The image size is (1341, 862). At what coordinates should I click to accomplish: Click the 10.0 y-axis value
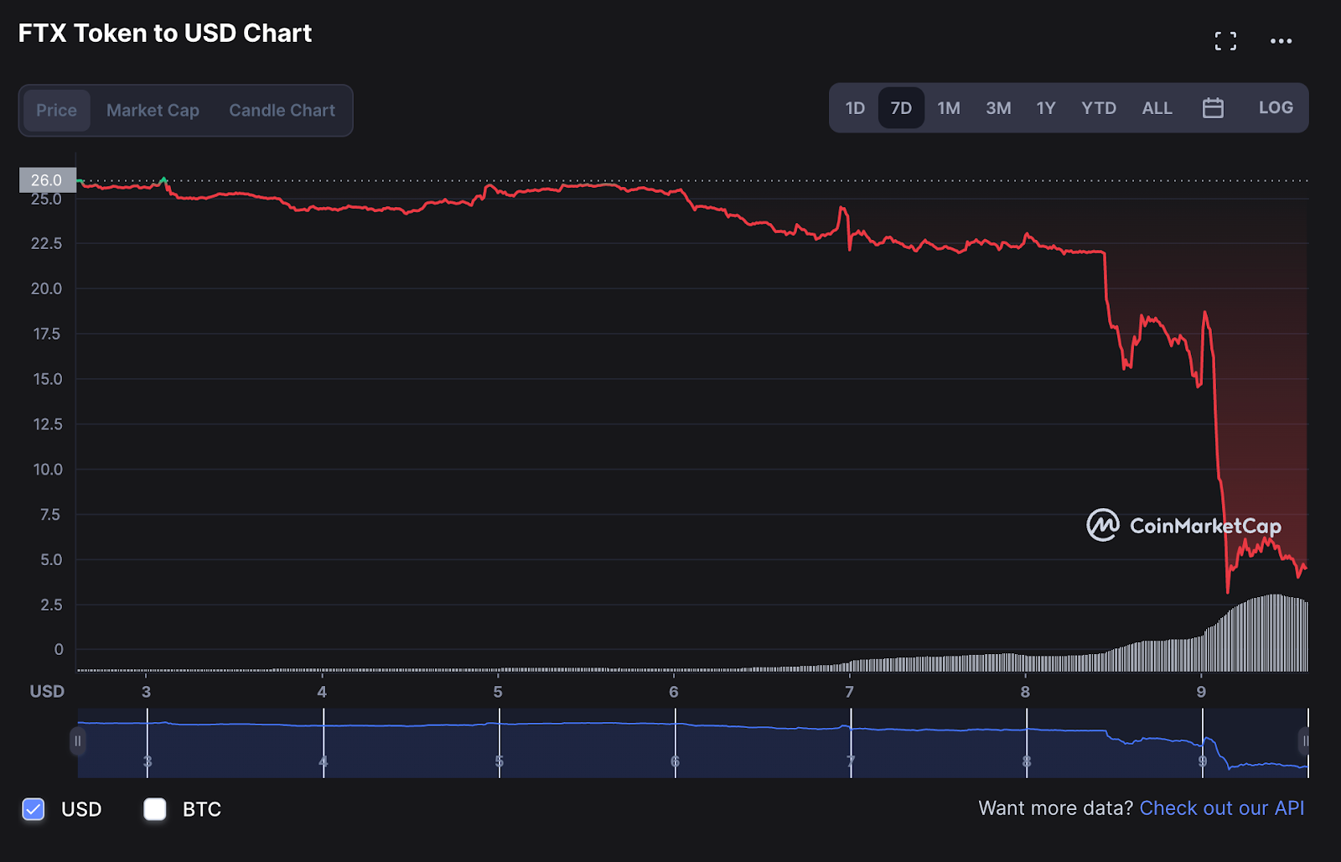(x=47, y=470)
